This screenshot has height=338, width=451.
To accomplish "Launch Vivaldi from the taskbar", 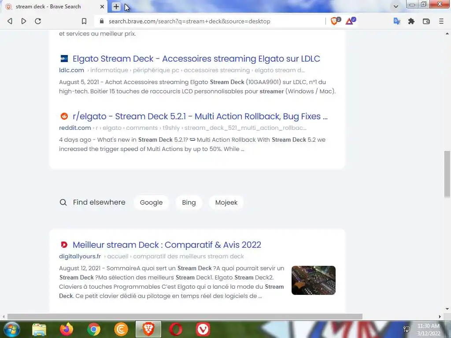I will [x=203, y=329].
